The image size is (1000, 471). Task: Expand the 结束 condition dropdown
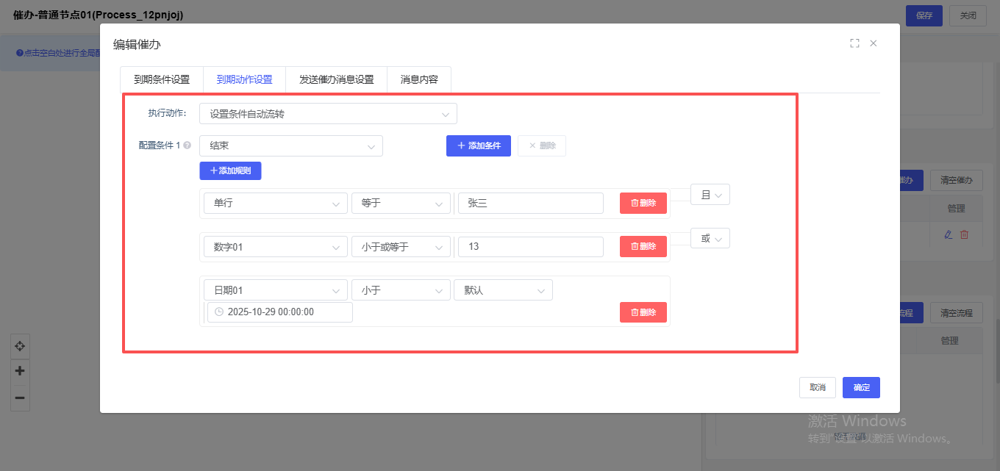point(290,146)
